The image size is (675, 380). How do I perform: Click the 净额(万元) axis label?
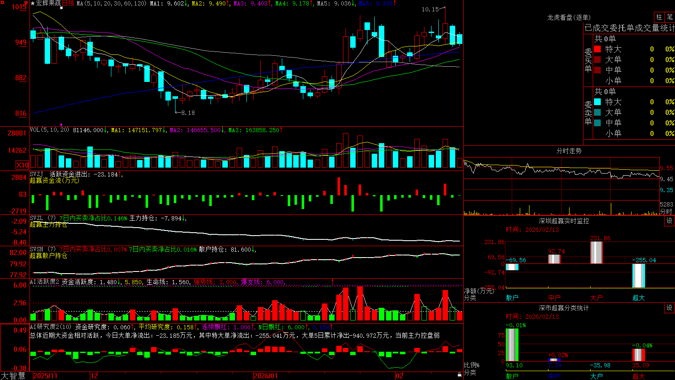(479, 291)
